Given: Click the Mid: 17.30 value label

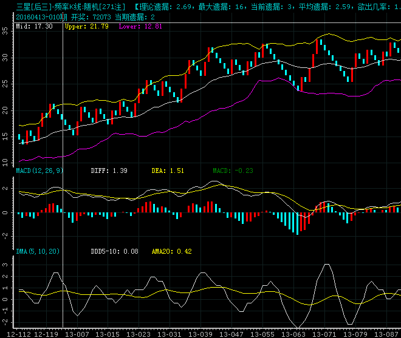Looking at the screenshot, I should (33, 27).
